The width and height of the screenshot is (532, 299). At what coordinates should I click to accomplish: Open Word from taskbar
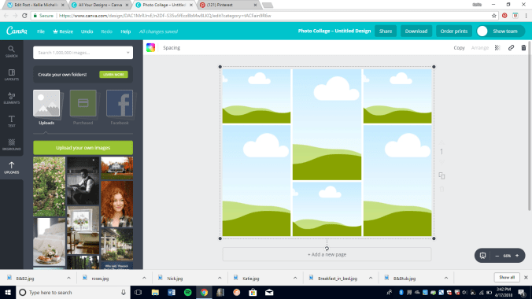point(172,292)
